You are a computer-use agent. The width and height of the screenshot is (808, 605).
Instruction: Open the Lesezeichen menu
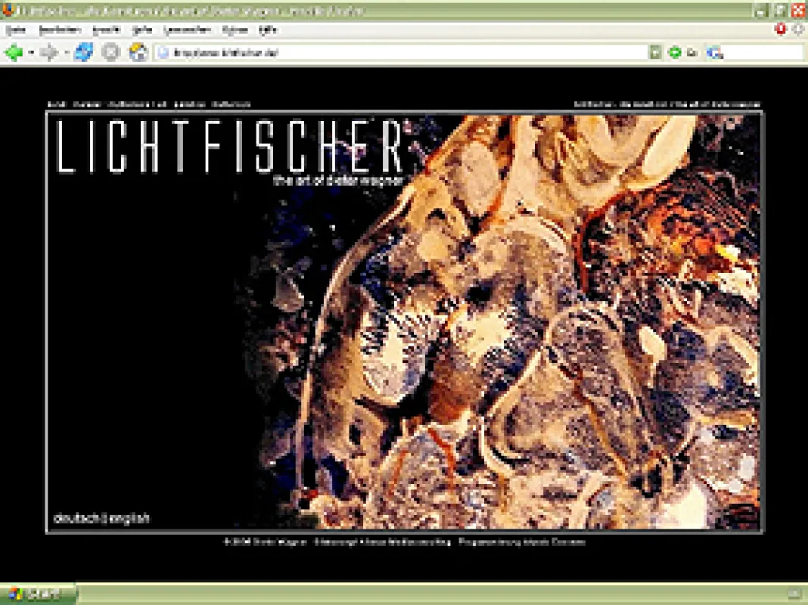(x=187, y=30)
